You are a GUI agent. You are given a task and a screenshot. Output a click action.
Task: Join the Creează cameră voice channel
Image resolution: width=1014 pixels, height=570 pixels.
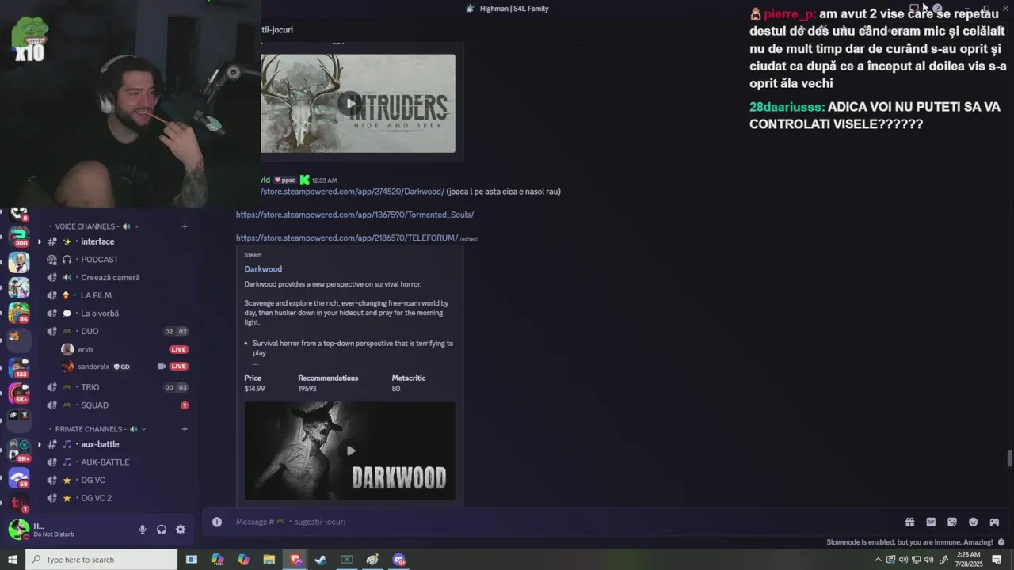[117, 277]
